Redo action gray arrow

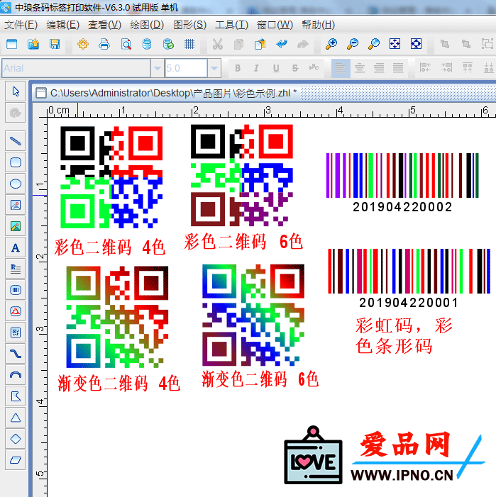tap(303, 44)
